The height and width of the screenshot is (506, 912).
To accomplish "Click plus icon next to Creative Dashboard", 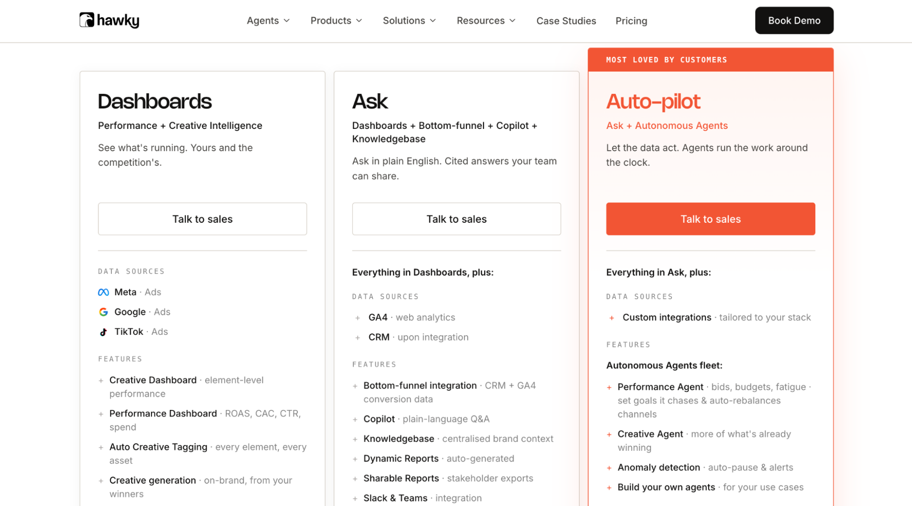I will point(101,381).
